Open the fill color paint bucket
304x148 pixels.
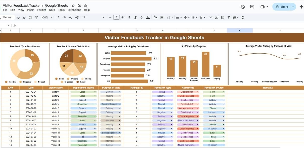coord(155,17)
